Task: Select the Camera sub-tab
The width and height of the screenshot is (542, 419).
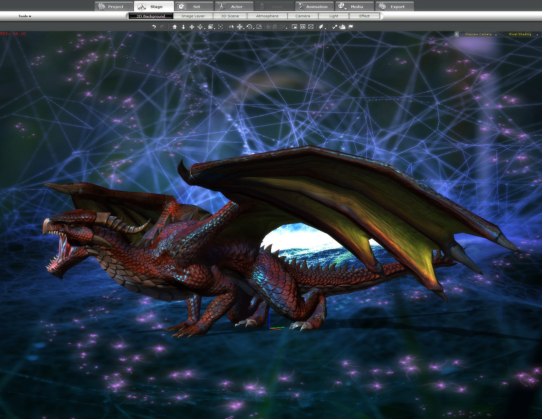Action: [x=303, y=16]
